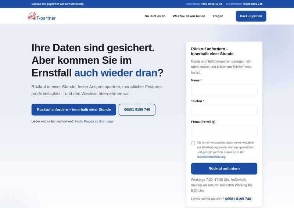Select the 'Backup mit geprüfter Wiederherstellung' top bar text
Screen dimensions: 294x208
[57, 4]
